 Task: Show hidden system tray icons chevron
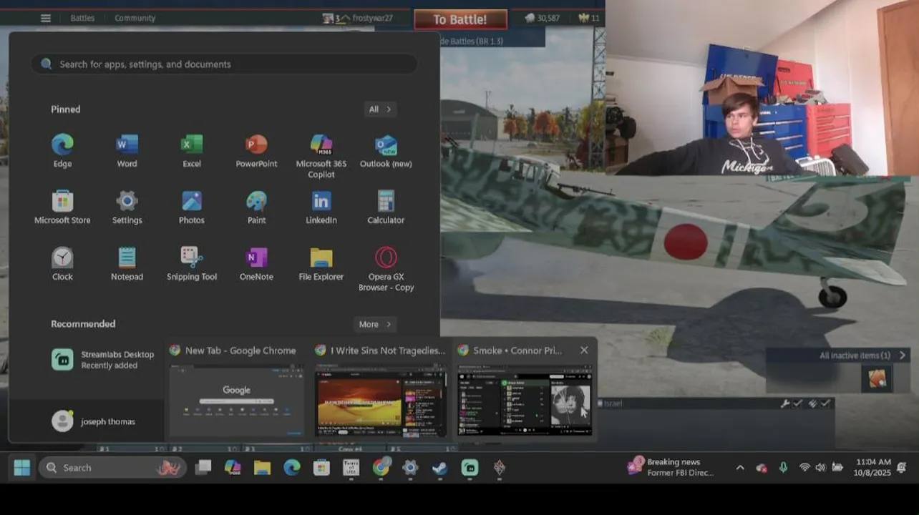[740, 468]
